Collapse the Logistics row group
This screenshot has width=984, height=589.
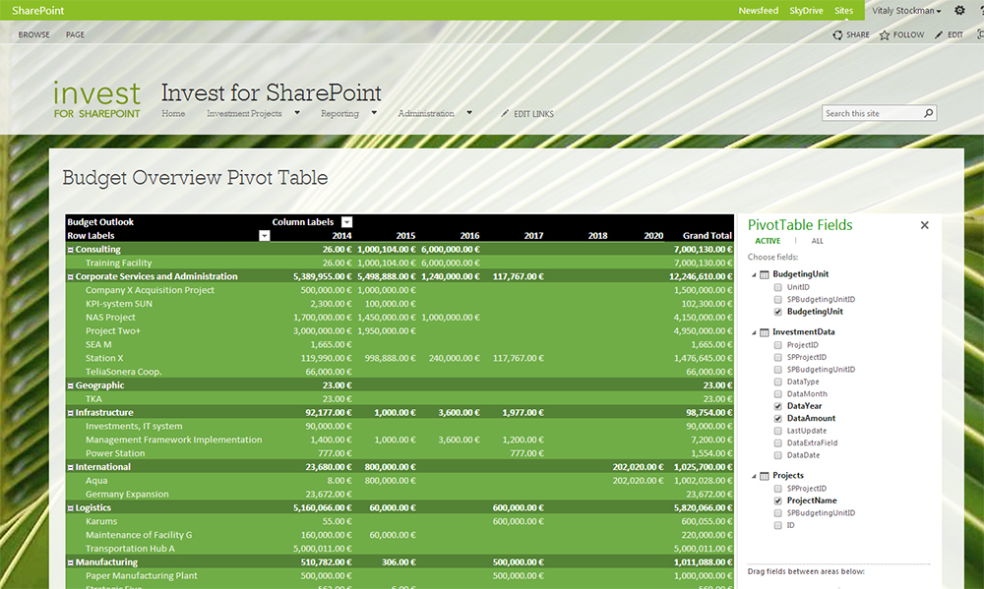point(70,508)
